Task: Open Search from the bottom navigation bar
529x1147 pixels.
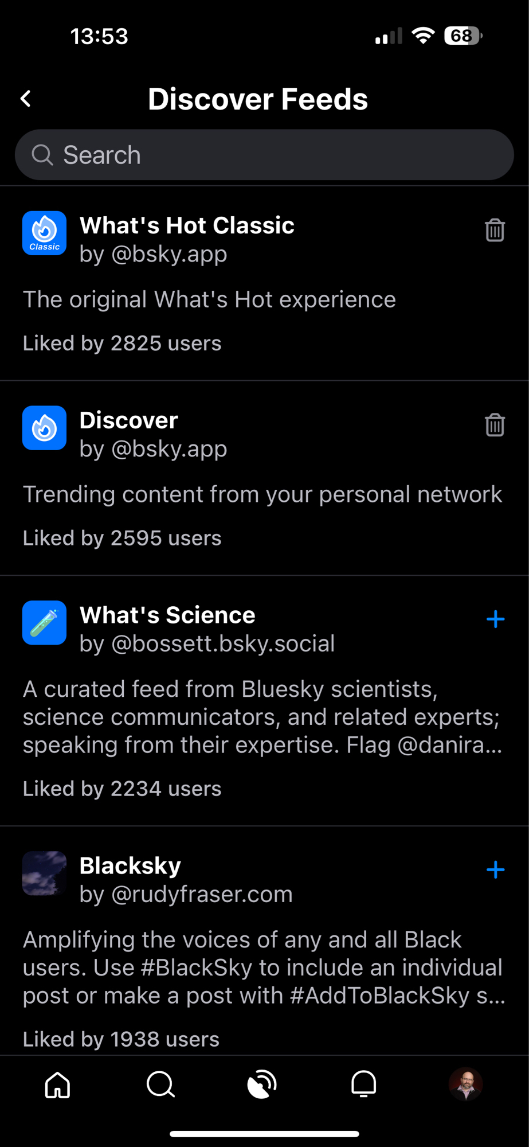Action: pyautogui.click(x=160, y=1084)
